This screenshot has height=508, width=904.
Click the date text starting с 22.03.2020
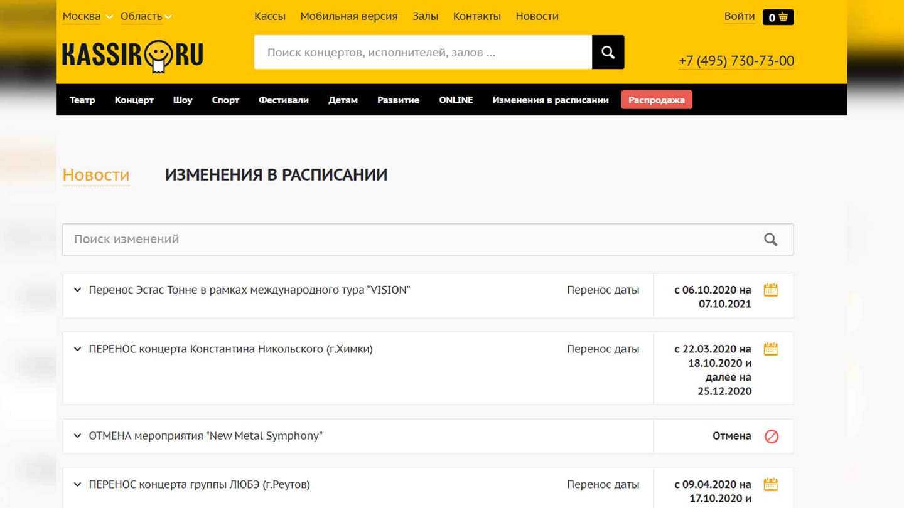click(713, 370)
